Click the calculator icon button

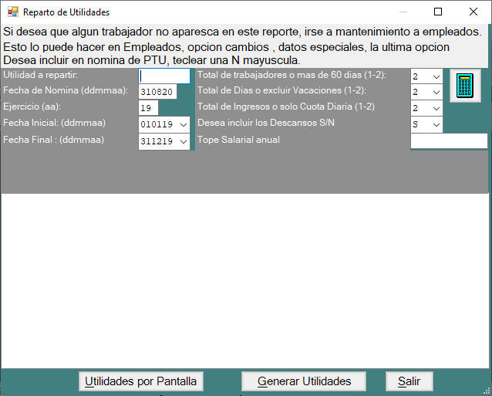(464, 85)
